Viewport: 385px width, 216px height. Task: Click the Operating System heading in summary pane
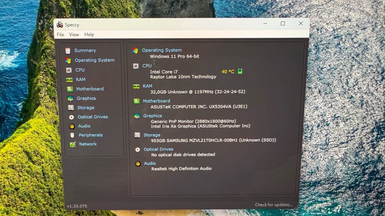click(x=162, y=50)
